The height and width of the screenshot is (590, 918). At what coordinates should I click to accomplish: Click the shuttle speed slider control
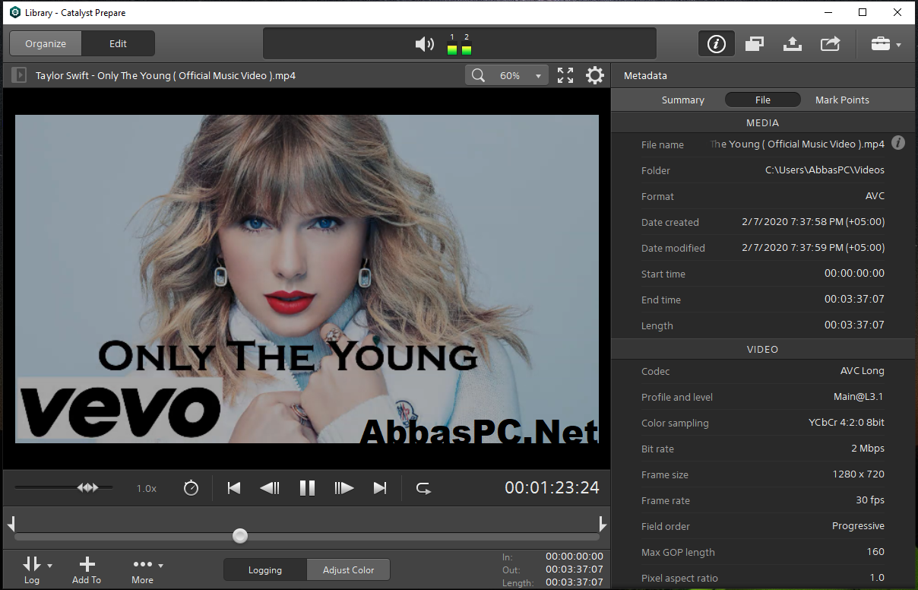pos(88,487)
